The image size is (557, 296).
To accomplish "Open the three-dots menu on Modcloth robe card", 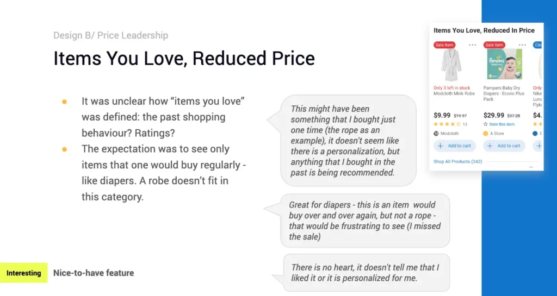I will tap(472, 45).
